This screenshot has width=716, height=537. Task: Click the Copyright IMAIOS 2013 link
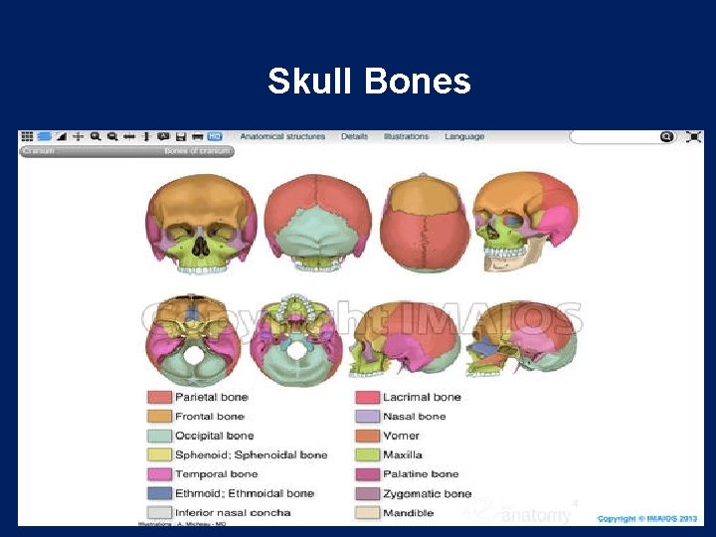647,519
